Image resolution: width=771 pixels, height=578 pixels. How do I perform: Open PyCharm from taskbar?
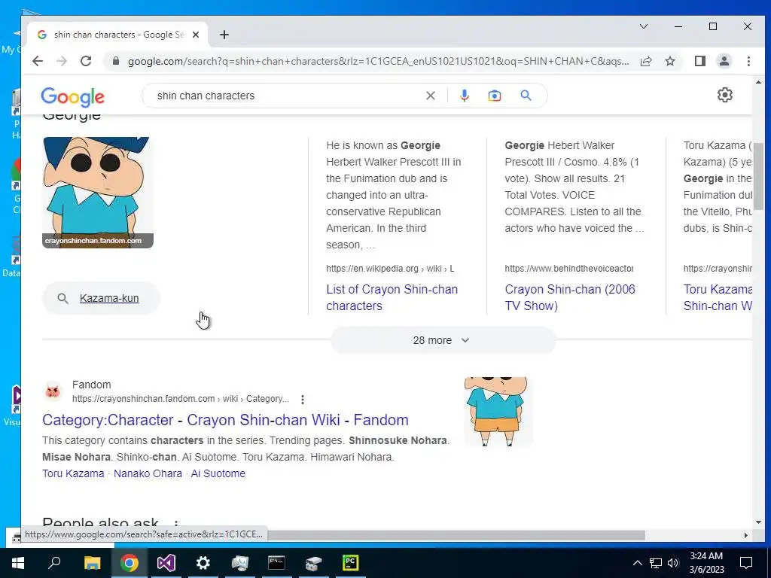(x=350, y=563)
